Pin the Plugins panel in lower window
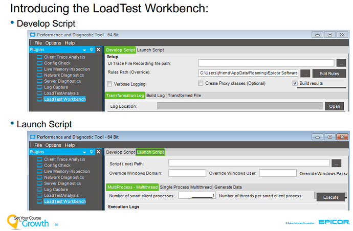 91,152
